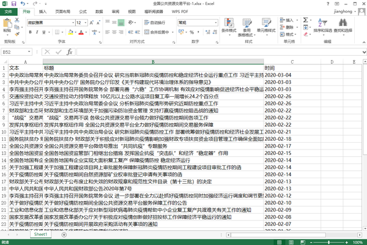Switch to the 公式 (Formulas) tab
This screenshot has width=367, height=245.
[83, 12]
